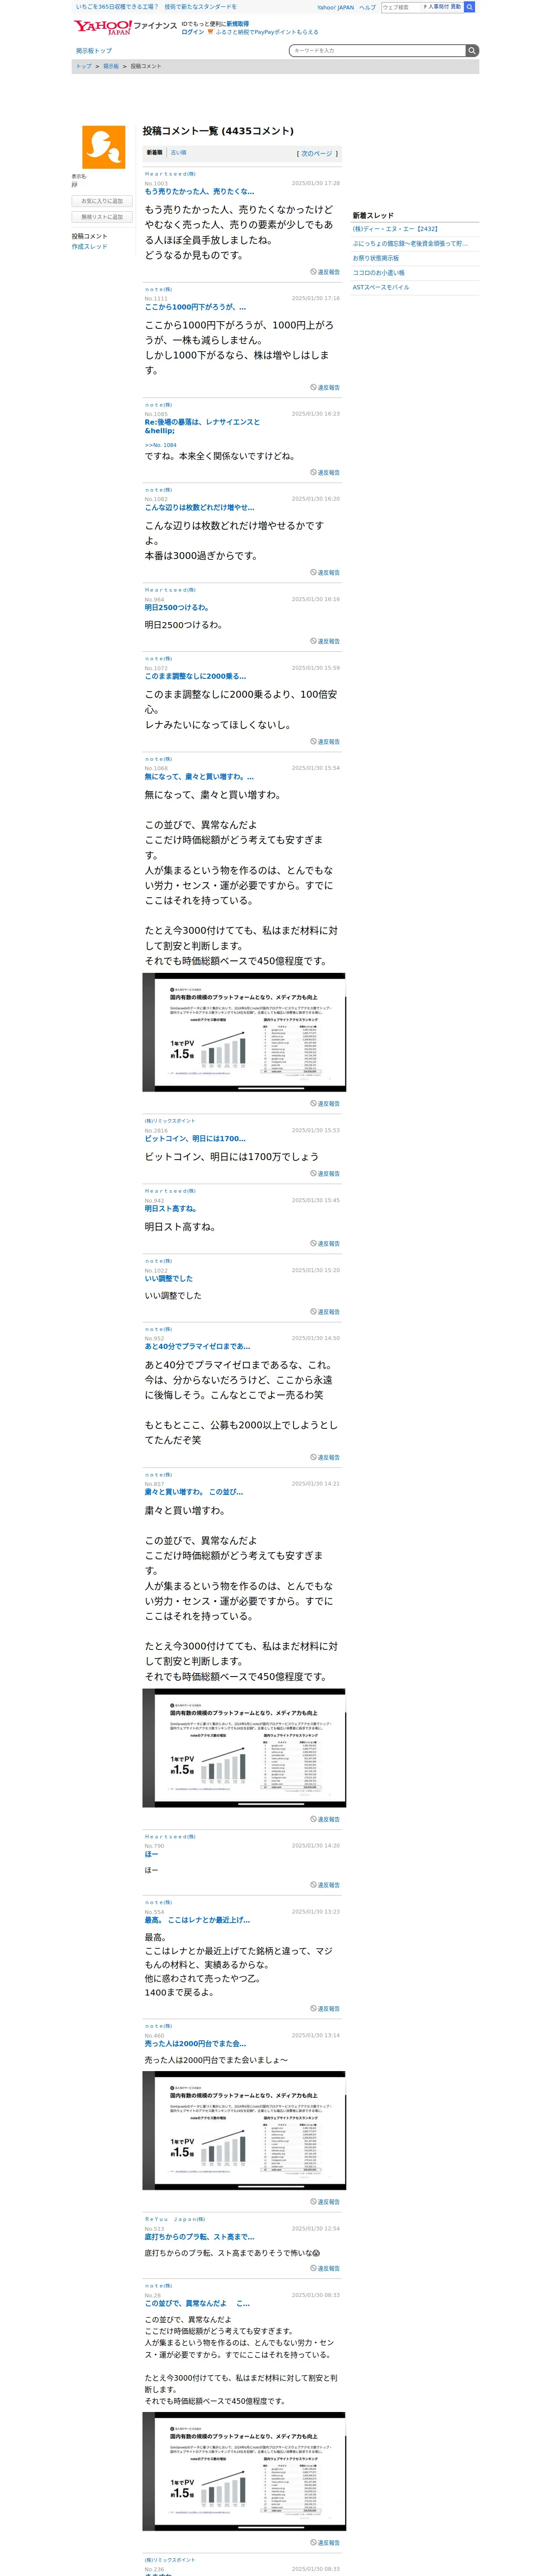Screen dimensions: 551x2576
Task: Click the 掲示板 breadcrumb link
Action: coord(111,66)
